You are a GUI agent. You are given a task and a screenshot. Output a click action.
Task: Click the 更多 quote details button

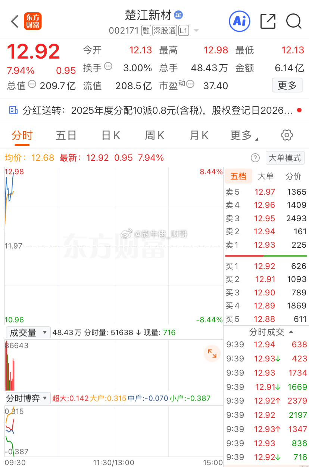(287, 85)
